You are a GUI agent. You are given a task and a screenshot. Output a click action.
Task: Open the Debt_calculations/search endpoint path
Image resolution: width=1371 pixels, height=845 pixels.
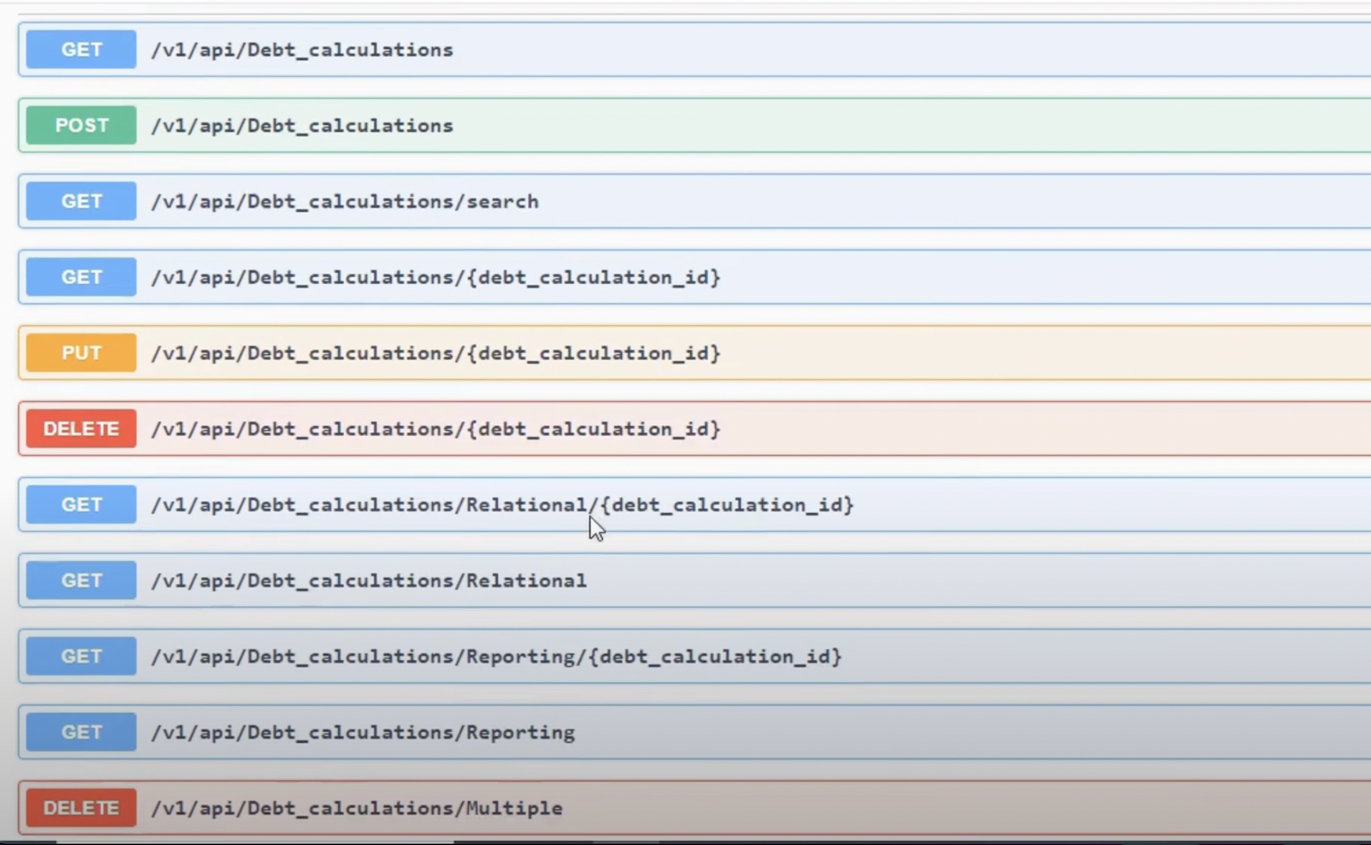point(345,201)
